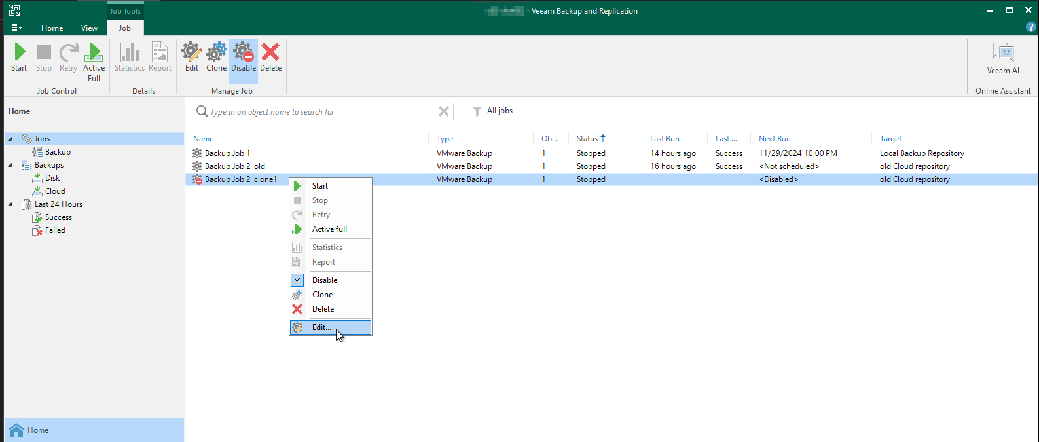Image resolution: width=1039 pixels, height=442 pixels.
Task: Choose Stop in the context menu
Action: point(331,200)
